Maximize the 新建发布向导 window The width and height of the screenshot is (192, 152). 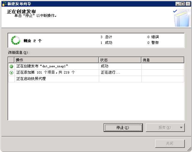click(x=183, y=4)
